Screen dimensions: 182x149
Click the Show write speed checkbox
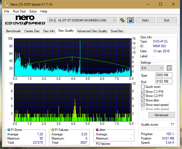[x=143, y=109]
